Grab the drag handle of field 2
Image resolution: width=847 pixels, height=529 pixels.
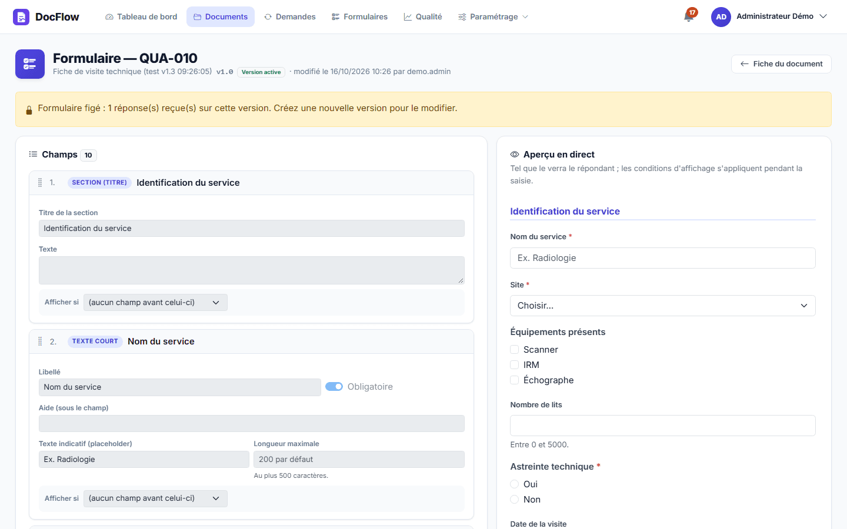[x=40, y=341]
